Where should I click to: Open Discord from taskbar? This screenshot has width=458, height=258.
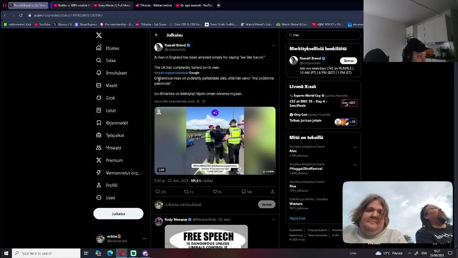(145, 253)
